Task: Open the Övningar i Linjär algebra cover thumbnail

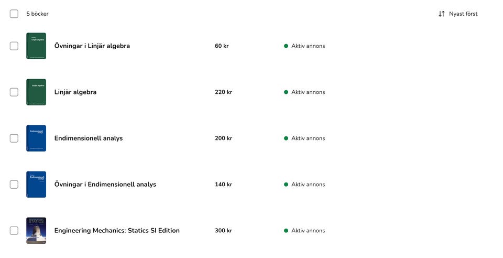Action: (36, 46)
